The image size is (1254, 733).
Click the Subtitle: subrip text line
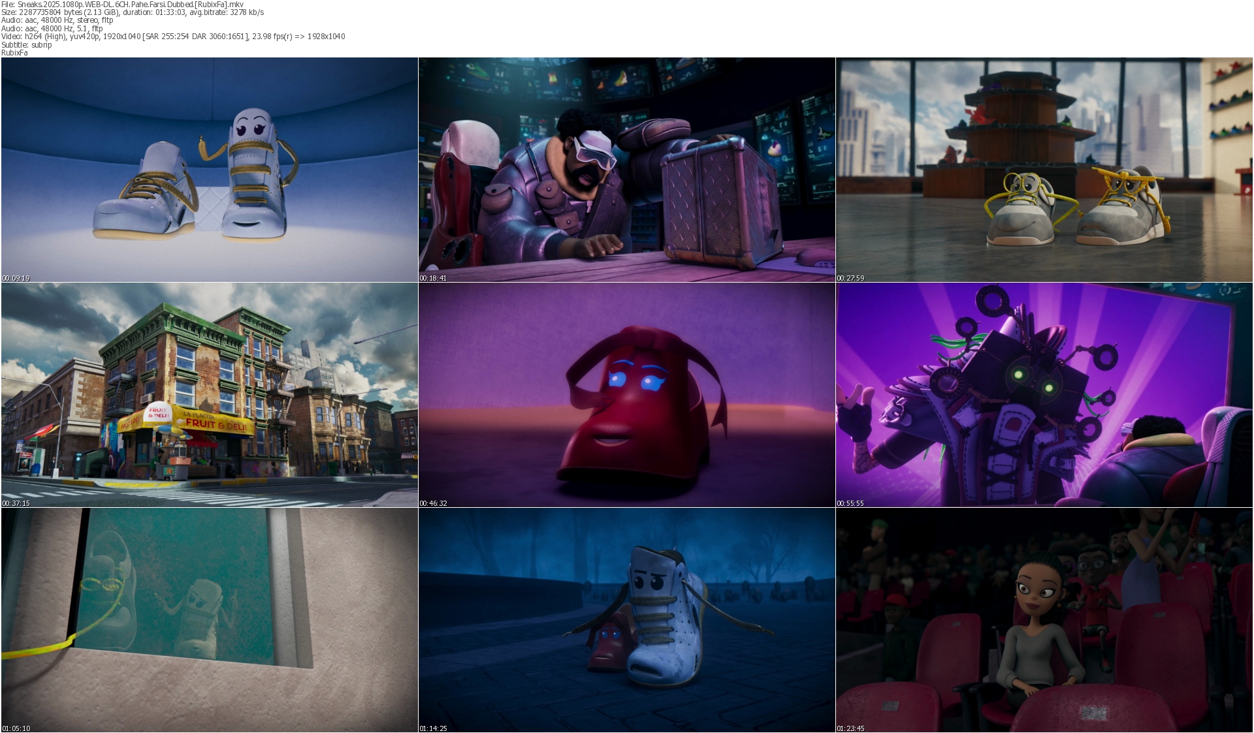pyautogui.click(x=27, y=45)
